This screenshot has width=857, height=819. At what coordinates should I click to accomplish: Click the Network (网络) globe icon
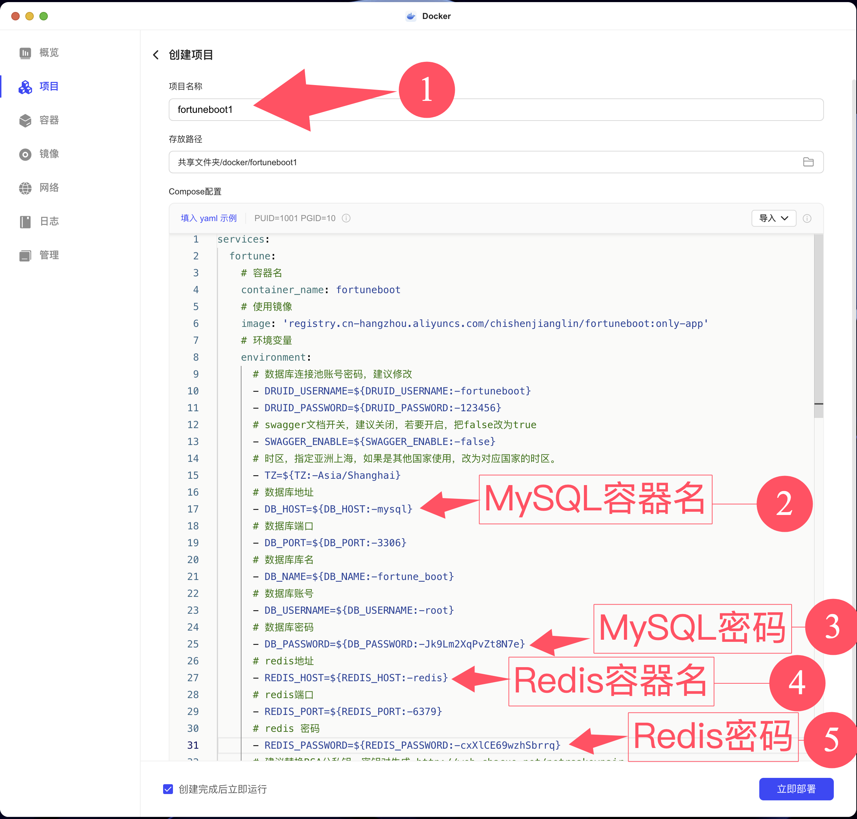coord(25,188)
